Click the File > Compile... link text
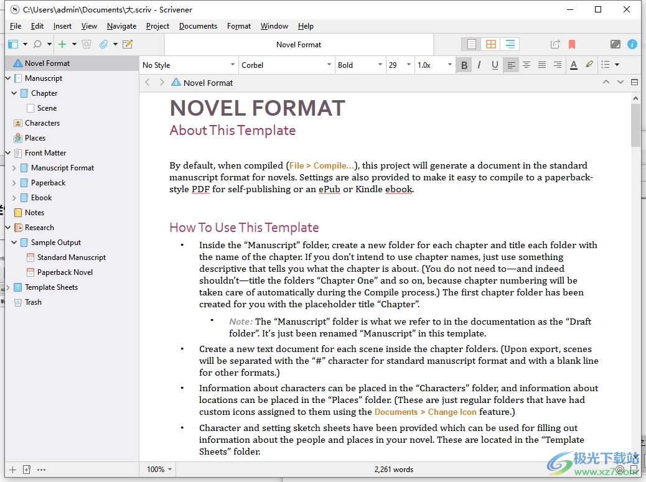 321,165
